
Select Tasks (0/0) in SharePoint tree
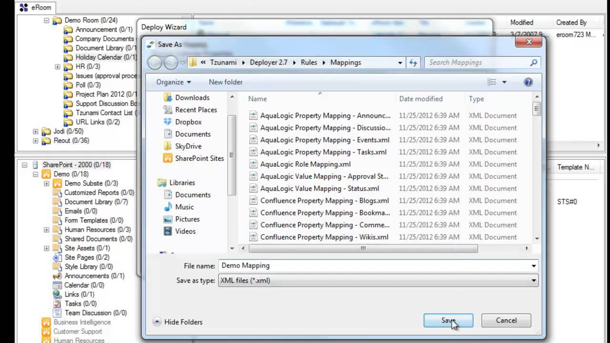coord(81,303)
